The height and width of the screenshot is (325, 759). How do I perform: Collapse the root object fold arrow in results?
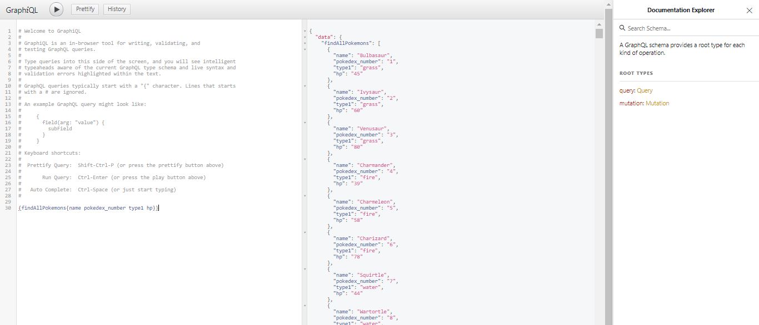[x=305, y=31]
